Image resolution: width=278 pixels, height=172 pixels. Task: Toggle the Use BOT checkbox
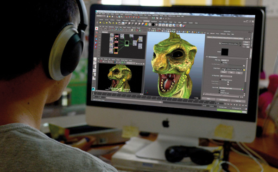tap(220, 91)
